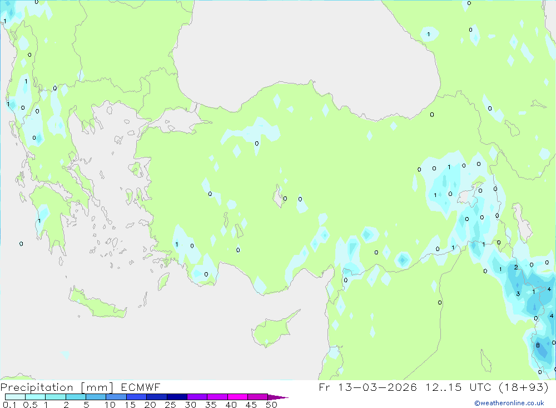Click the "(18+93)" forecast run text

[523, 387]
